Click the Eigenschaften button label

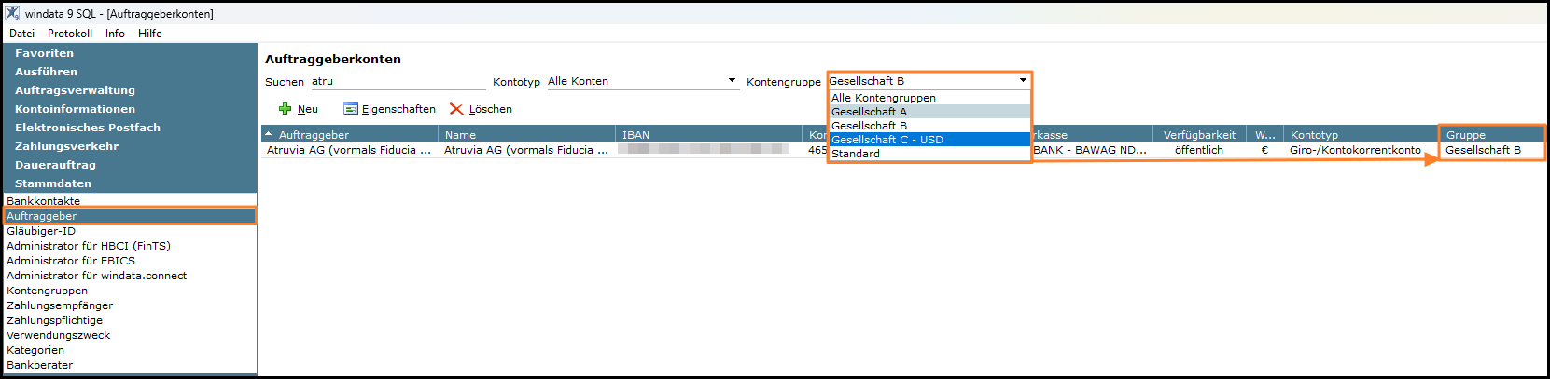(398, 109)
